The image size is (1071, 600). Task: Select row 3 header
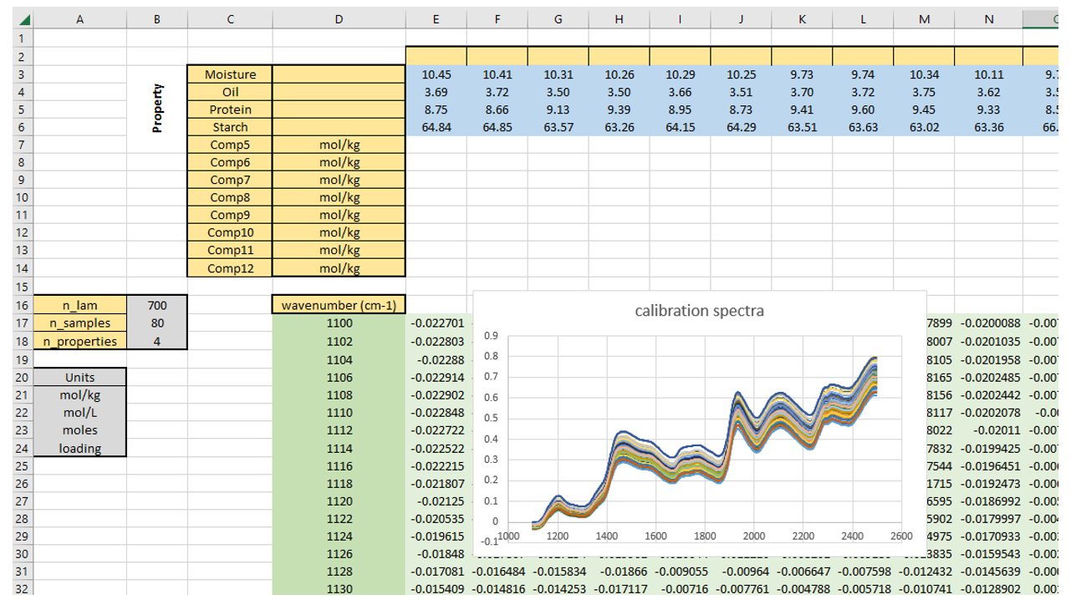[17, 74]
